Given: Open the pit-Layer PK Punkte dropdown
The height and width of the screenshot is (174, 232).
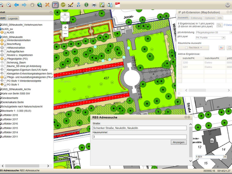Looking at the screenshot, I should pyautogui.click(x=223, y=38).
